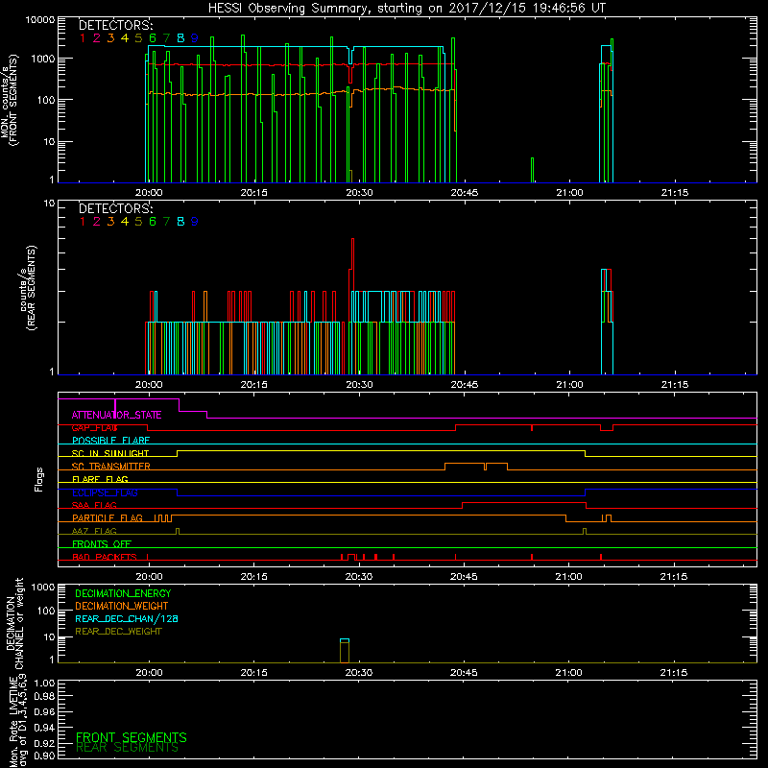Click the FRONT SEGMENTS livetime legend label
Image resolution: width=768 pixels, height=768 pixels.
(132, 737)
